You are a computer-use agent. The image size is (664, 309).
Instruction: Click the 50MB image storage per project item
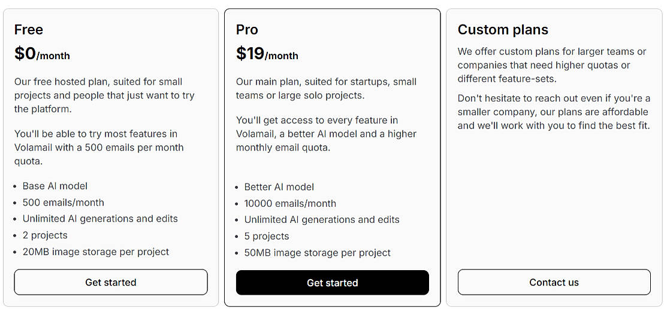click(318, 253)
